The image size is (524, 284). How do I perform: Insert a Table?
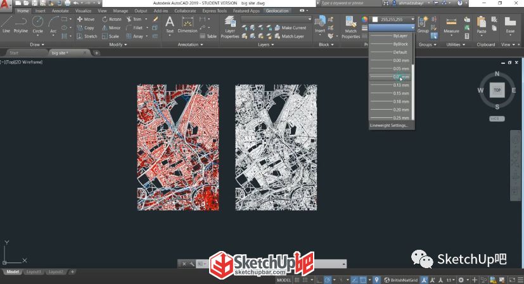208,36
